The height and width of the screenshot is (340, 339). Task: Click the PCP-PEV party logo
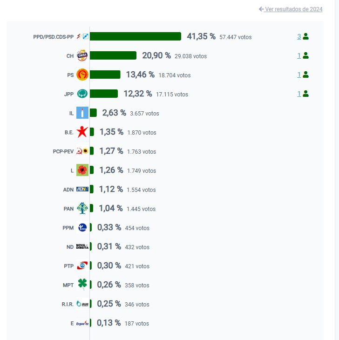pyautogui.click(x=82, y=151)
